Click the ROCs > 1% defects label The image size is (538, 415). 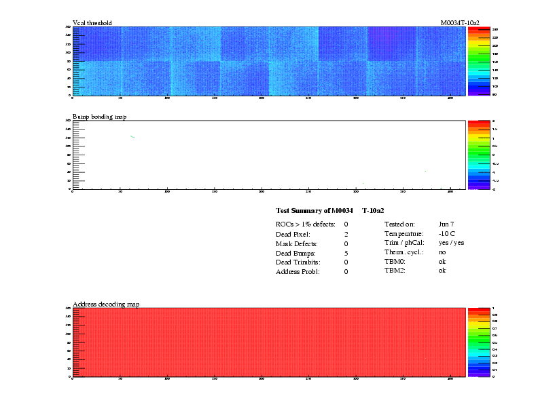pos(305,224)
